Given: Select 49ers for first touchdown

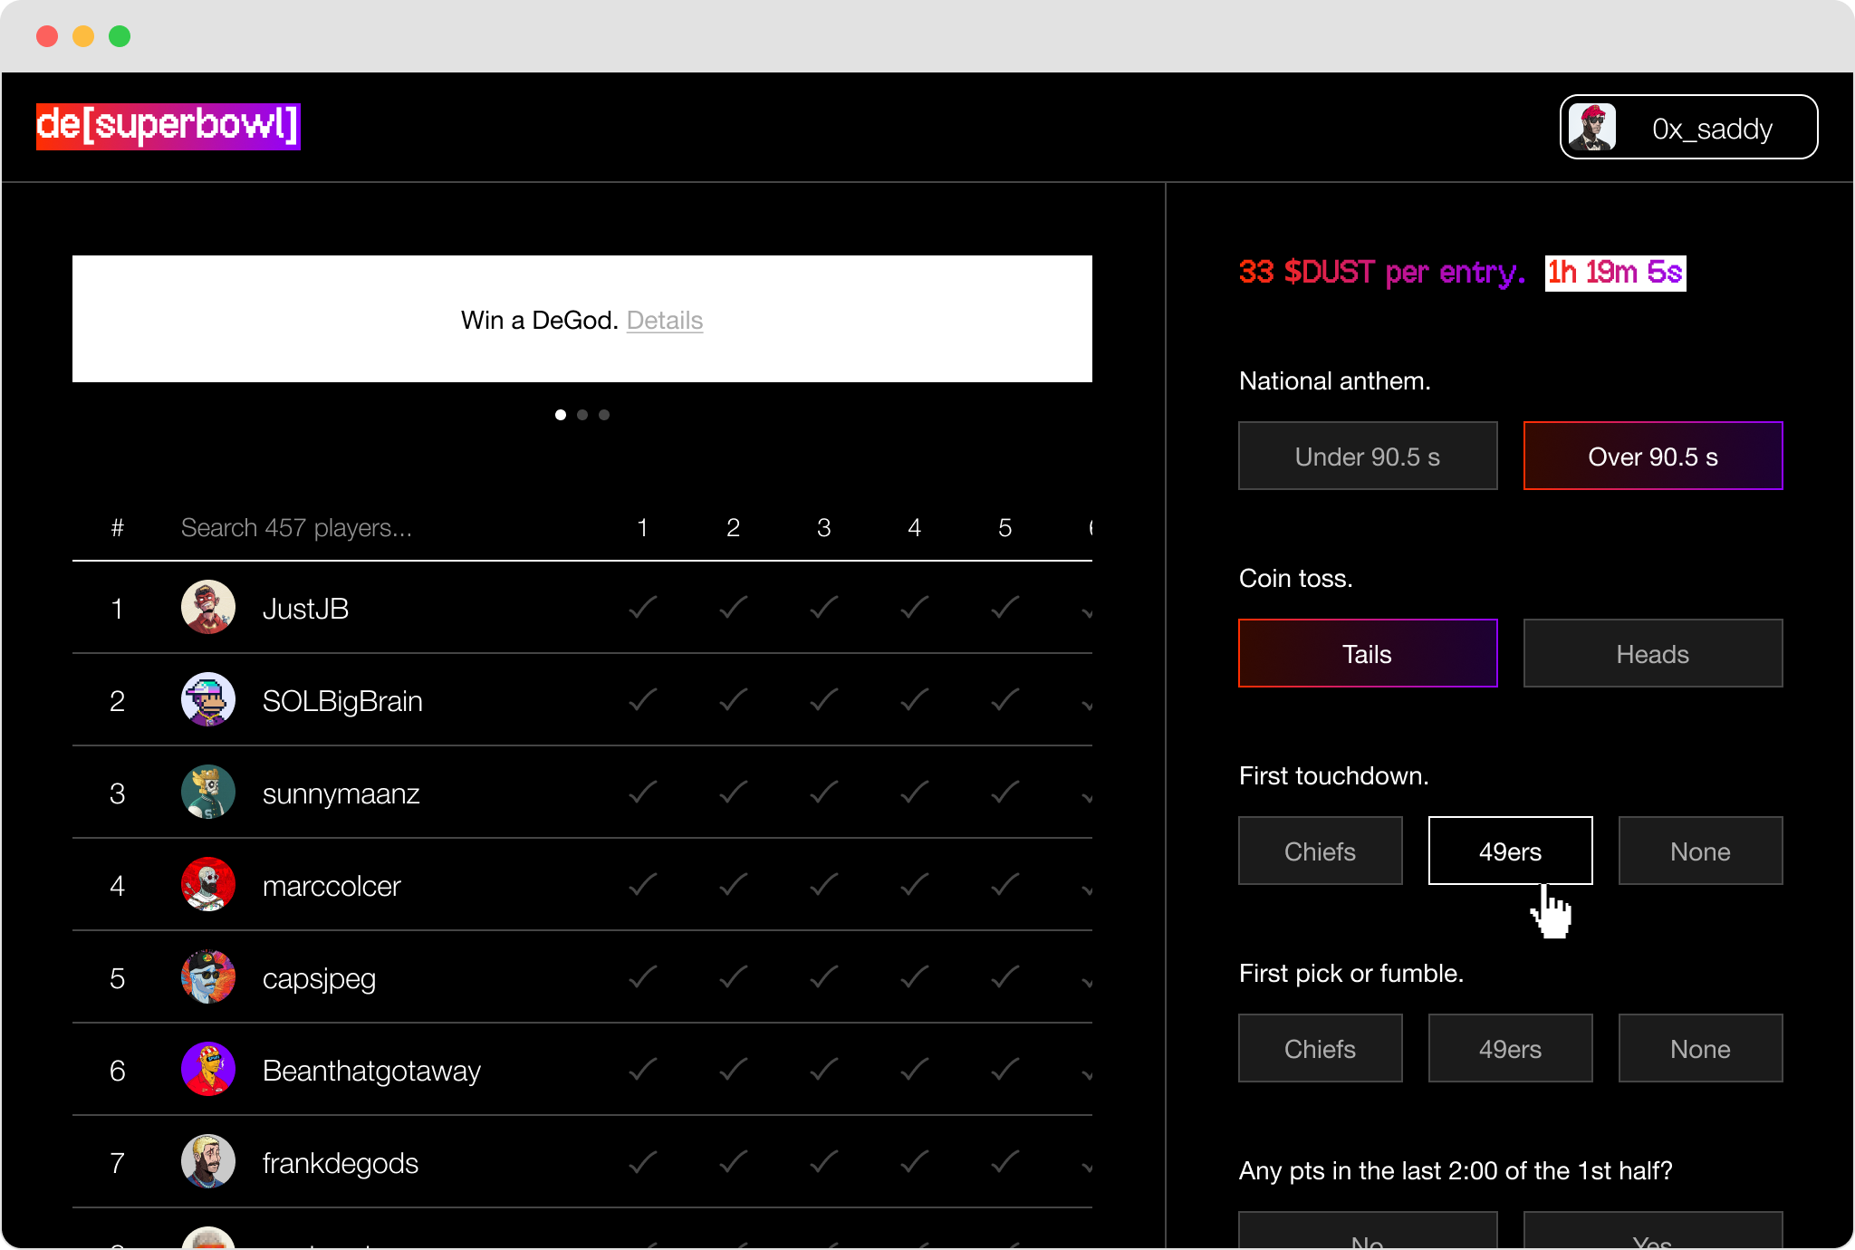Looking at the screenshot, I should coord(1511,851).
